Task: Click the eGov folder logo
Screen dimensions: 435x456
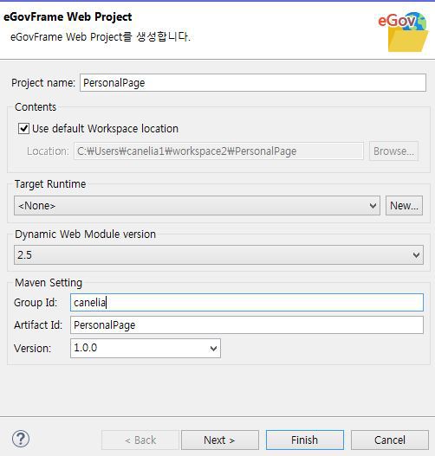Action: coord(404,32)
